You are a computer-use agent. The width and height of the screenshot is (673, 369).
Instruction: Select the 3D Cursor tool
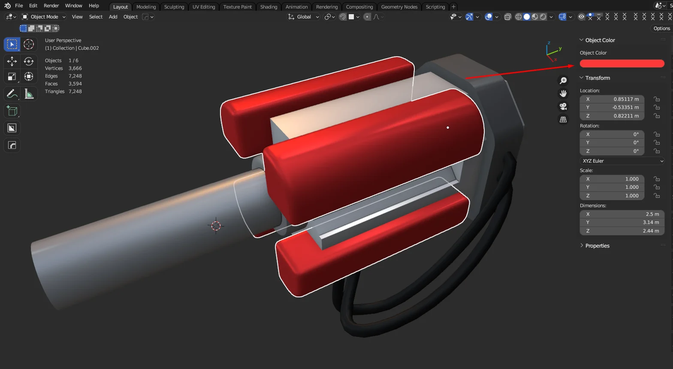[29, 44]
